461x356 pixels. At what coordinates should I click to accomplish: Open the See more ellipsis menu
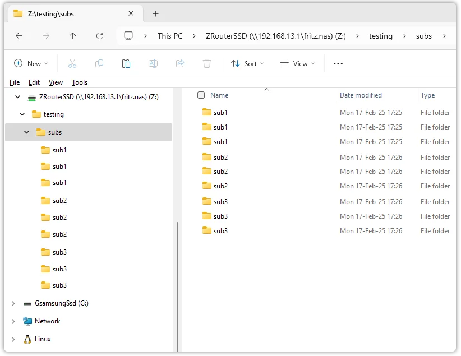click(x=338, y=63)
